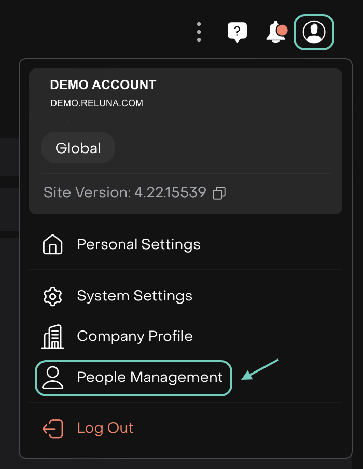Click the DEMO.RELUNA.COM domain text
Screen dimensions: 363x469
tap(96, 103)
